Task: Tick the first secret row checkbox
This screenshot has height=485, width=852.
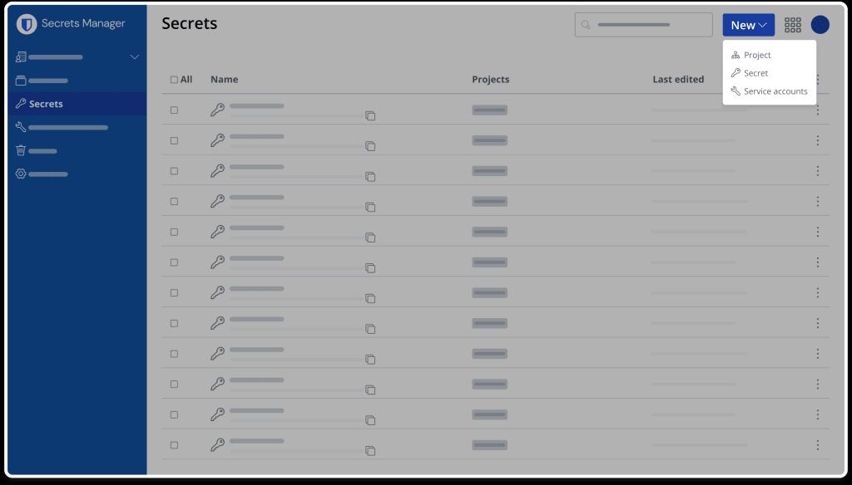Action: 174,110
